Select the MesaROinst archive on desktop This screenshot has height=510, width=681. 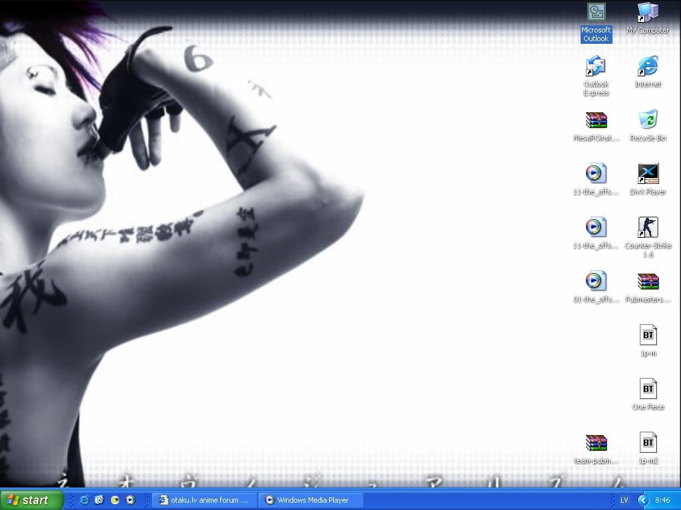[596, 126]
